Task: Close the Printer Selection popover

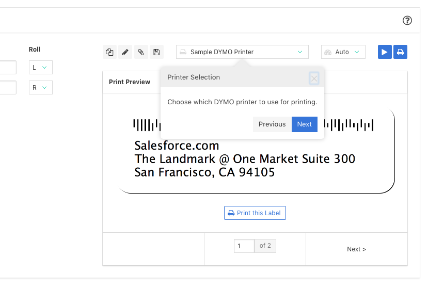Action: [x=314, y=78]
